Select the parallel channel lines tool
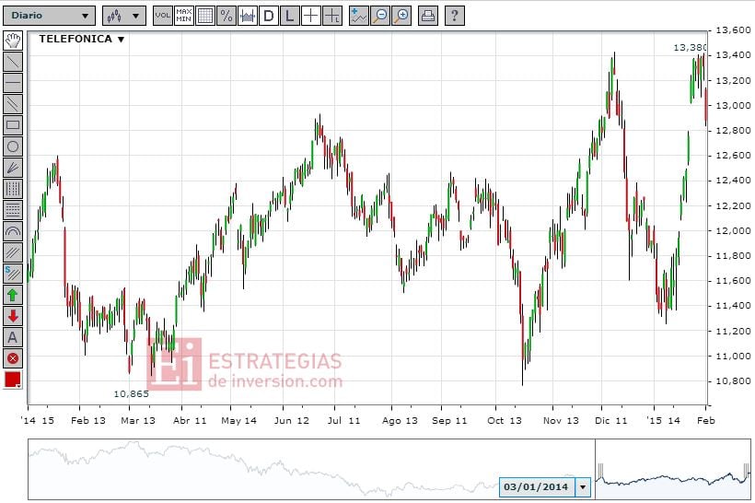Image resolution: width=755 pixels, height=503 pixels. point(13,104)
